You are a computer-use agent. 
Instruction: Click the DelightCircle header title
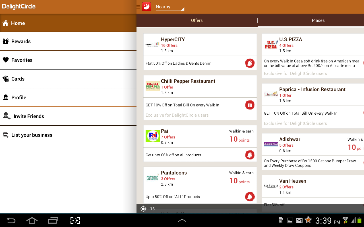click(x=19, y=7)
